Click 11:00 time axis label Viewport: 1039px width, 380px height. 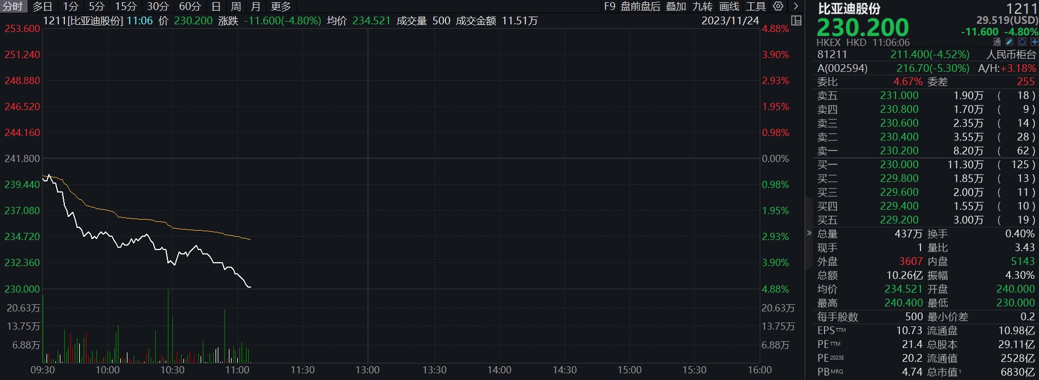tap(237, 370)
